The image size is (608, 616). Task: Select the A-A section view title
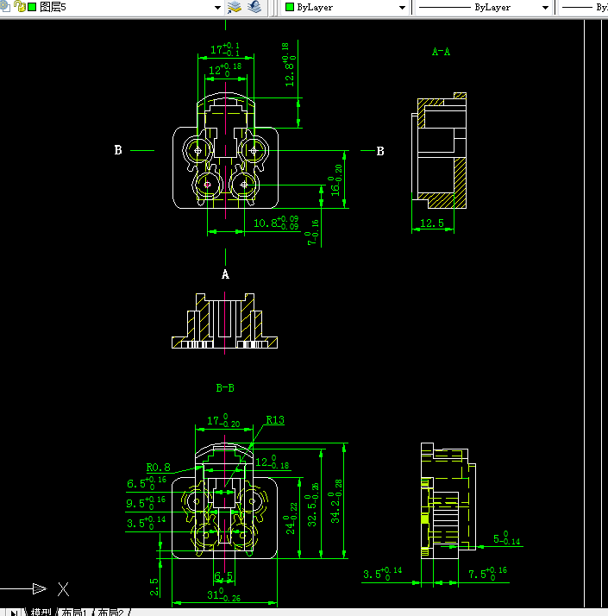(x=441, y=52)
